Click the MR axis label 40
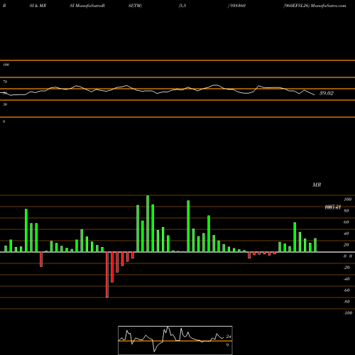Viewport: 355px width, 355px height. (346, 234)
